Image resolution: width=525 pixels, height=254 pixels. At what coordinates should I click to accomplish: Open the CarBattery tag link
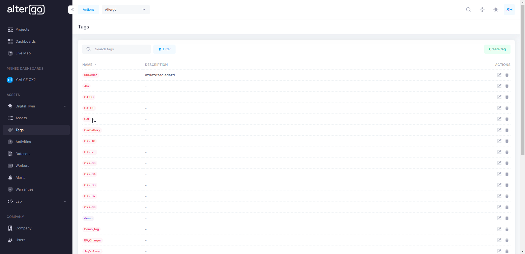[92, 130]
